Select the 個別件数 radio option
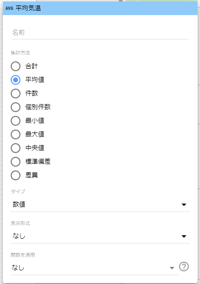 point(16,107)
